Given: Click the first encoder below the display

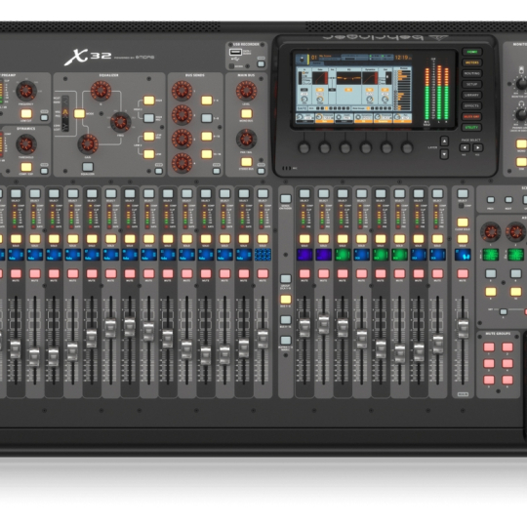Looking at the screenshot, I should (304, 147).
